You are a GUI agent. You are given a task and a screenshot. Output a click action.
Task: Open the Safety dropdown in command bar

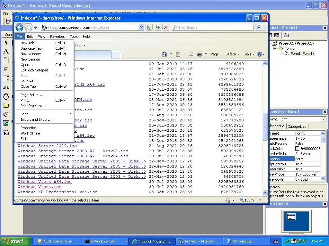pyautogui.click(x=232, y=54)
